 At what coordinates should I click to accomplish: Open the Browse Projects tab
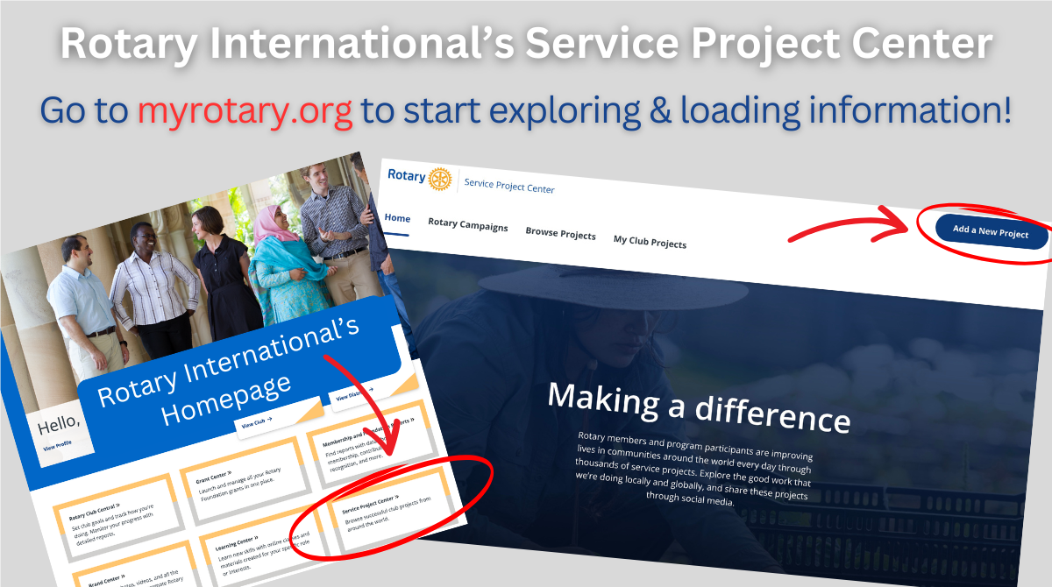(x=560, y=234)
